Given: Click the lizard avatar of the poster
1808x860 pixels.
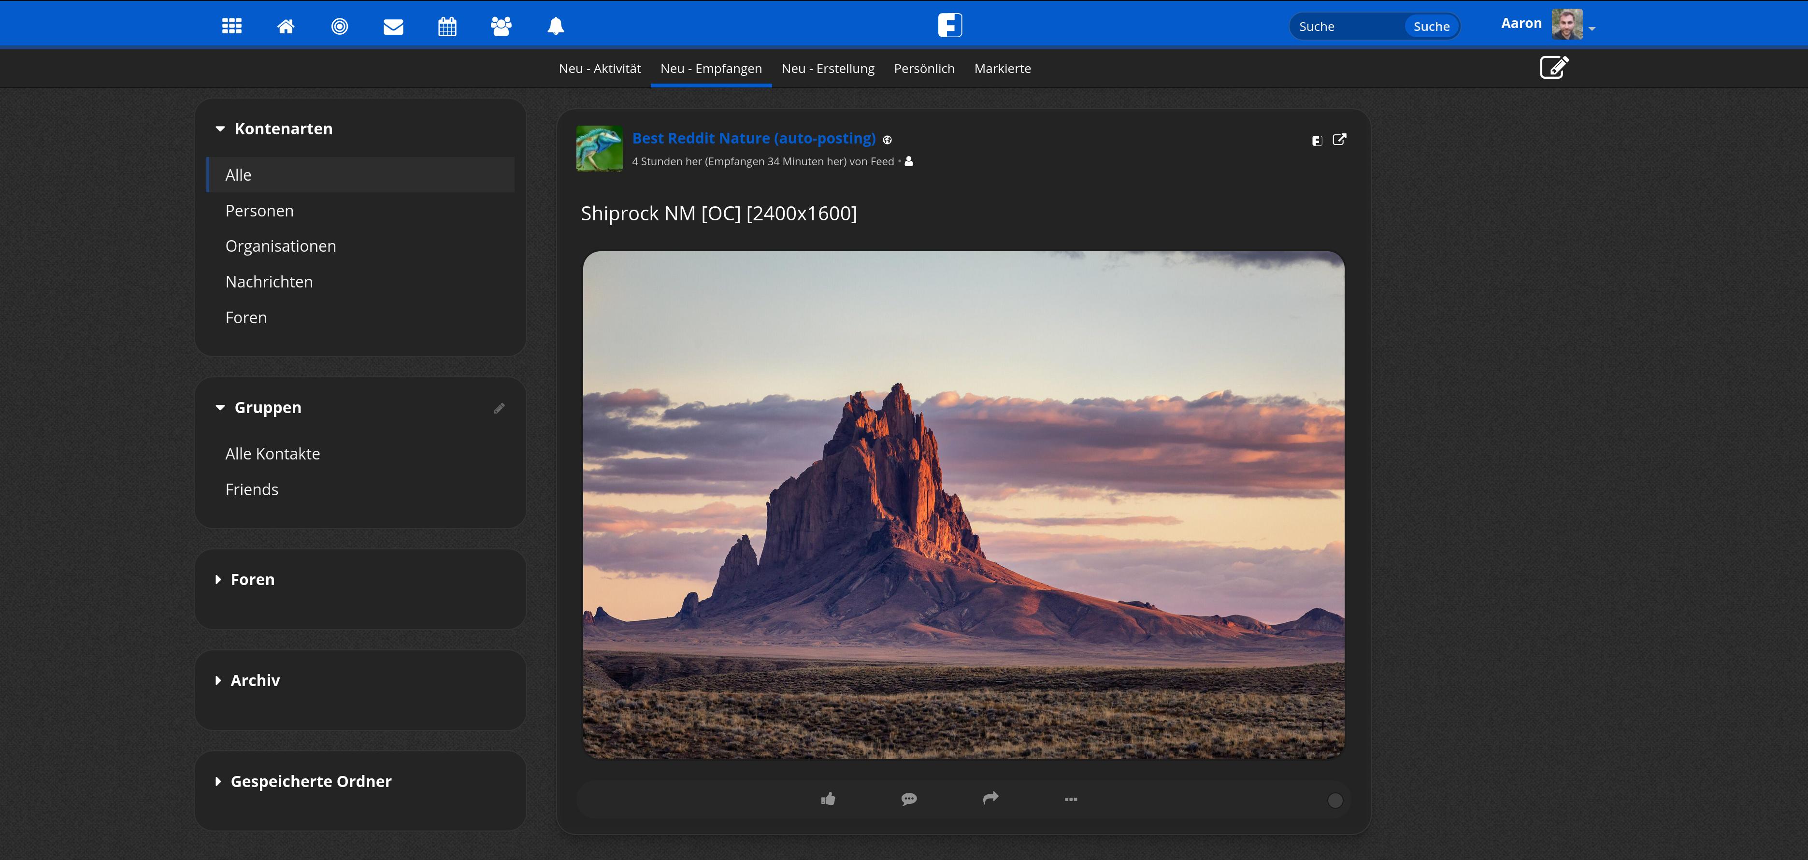Looking at the screenshot, I should click(600, 148).
